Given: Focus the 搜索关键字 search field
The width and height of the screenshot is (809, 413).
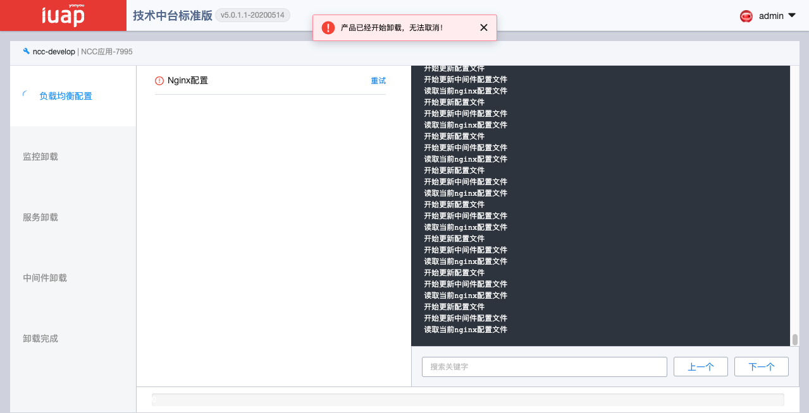Looking at the screenshot, I should click(545, 366).
